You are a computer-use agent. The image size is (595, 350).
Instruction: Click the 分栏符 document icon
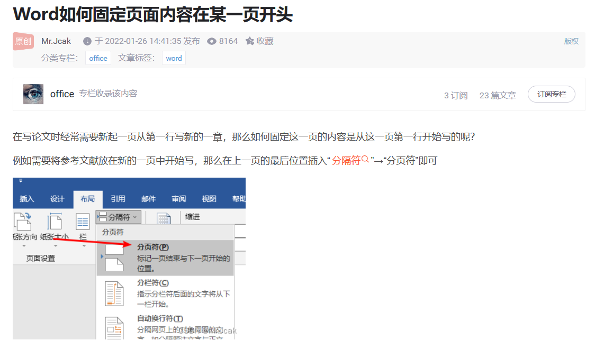114,293
